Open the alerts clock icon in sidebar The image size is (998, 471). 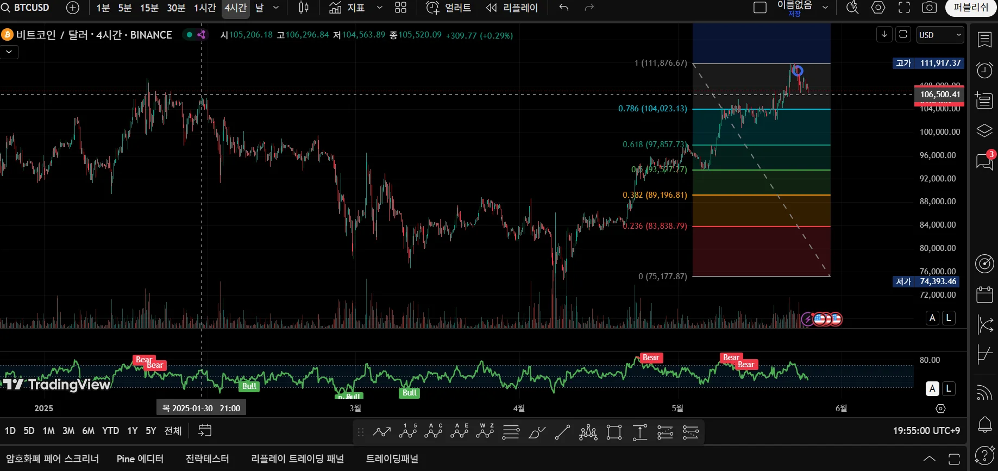(x=984, y=70)
